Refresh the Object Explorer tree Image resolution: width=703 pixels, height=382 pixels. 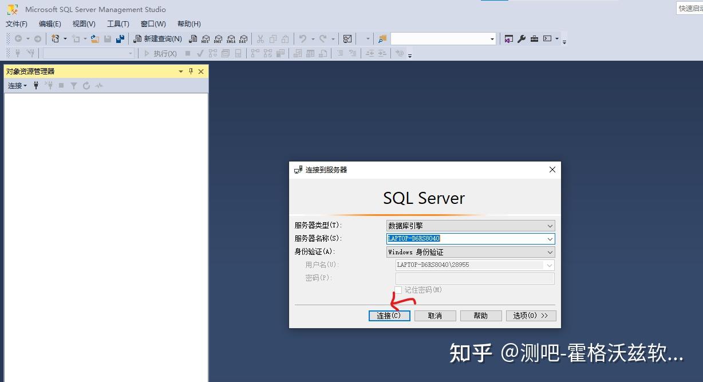(87, 85)
